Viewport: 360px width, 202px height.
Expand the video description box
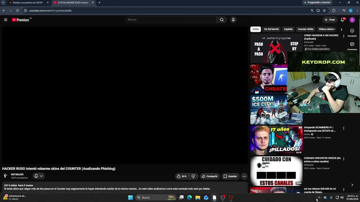125,187
